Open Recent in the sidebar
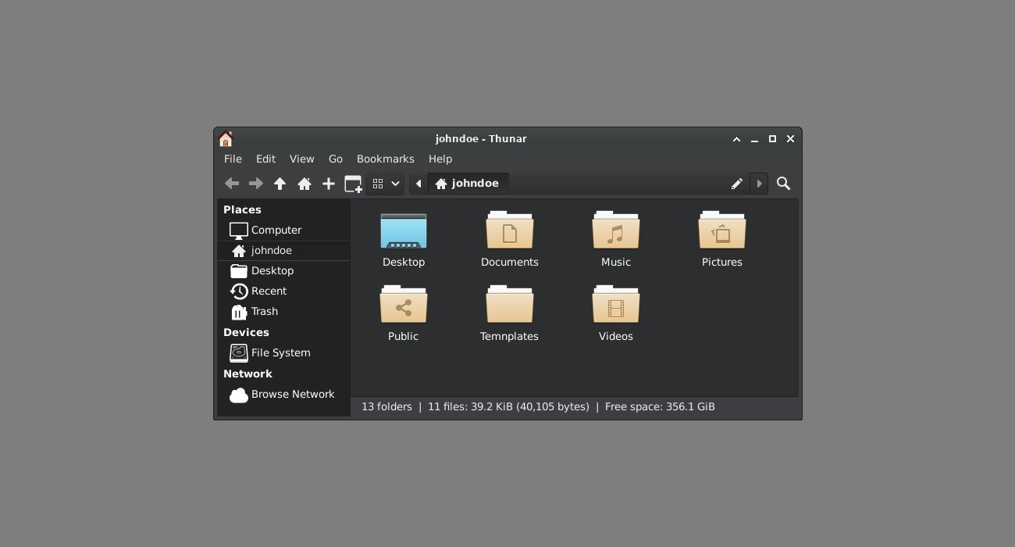This screenshot has width=1015, height=547. (x=283, y=291)
